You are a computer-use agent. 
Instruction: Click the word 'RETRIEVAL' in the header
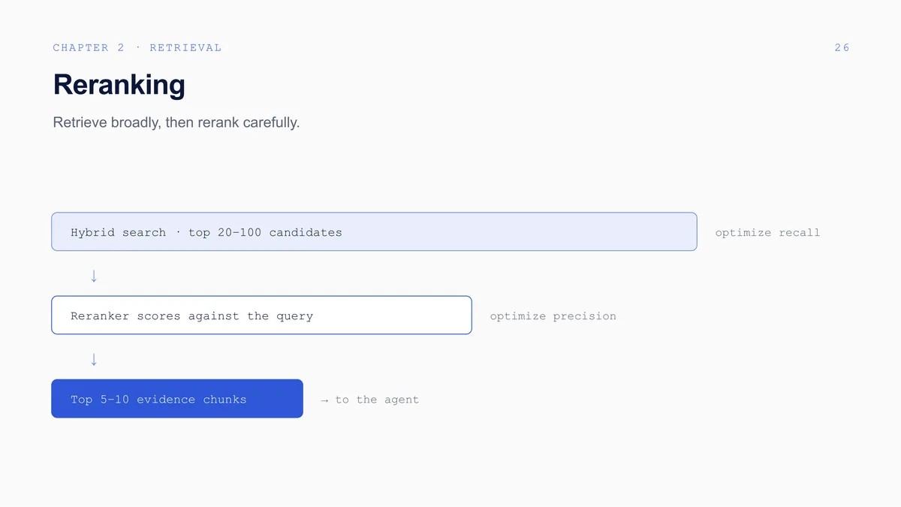(x=185, y=47)
